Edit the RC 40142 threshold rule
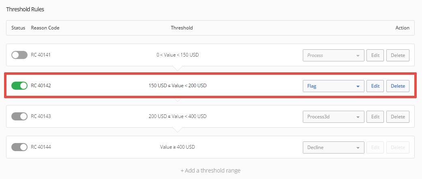This screenshot has height=179, width=422. pos(375,86)
